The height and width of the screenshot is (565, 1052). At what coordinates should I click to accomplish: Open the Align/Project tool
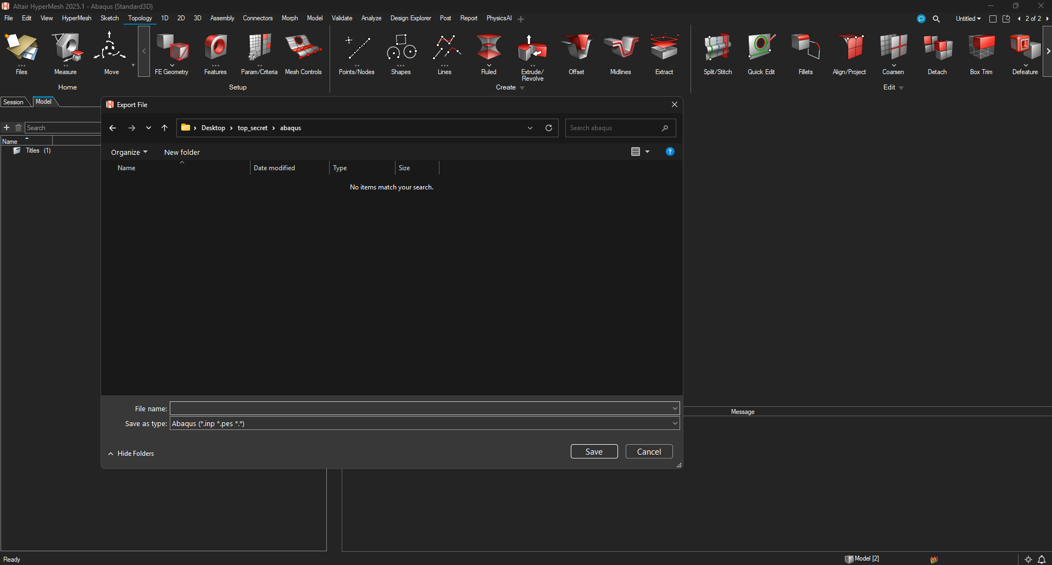(849, 54)
